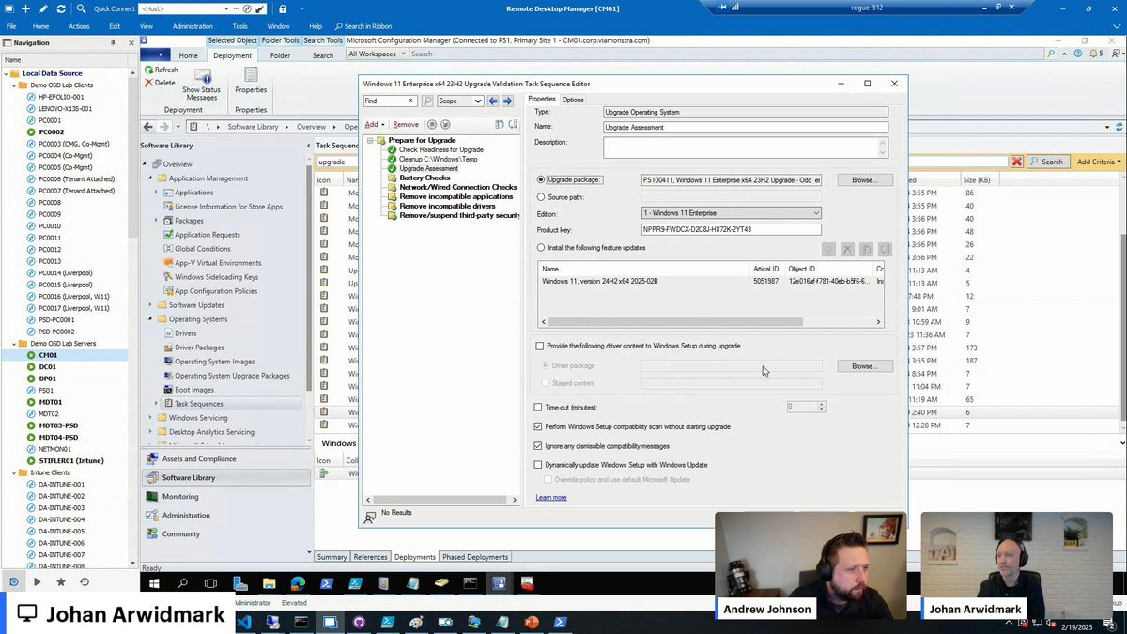Click the search magnifier beside Find box
Viewport: 1127px width, 634px height.
tap(427, 101)
